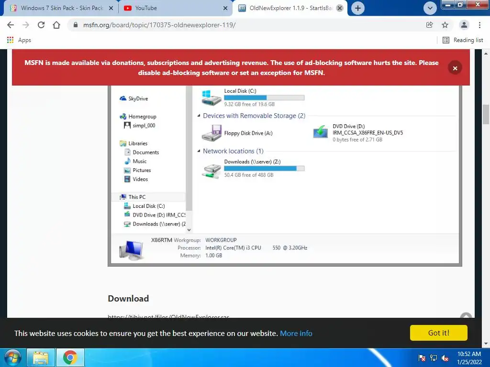Open the Windows Start menu
Viewport: 490px width, 367px height.
12,357
